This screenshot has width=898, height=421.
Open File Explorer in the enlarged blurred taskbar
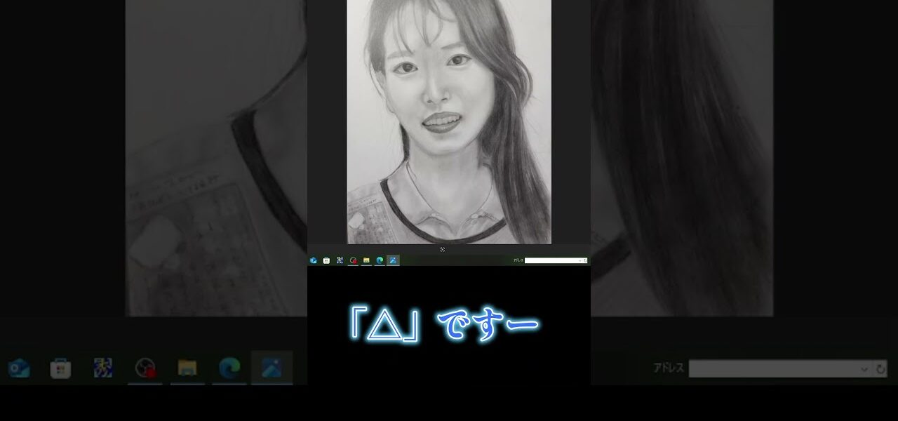(x=187, y=368)
